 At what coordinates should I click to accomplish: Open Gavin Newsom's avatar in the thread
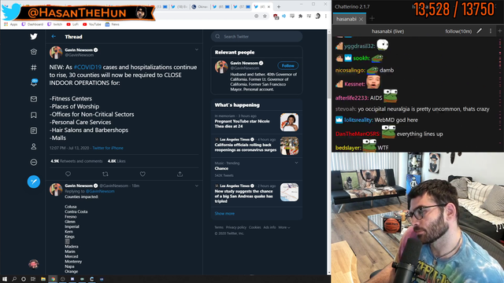pos(56,53)
